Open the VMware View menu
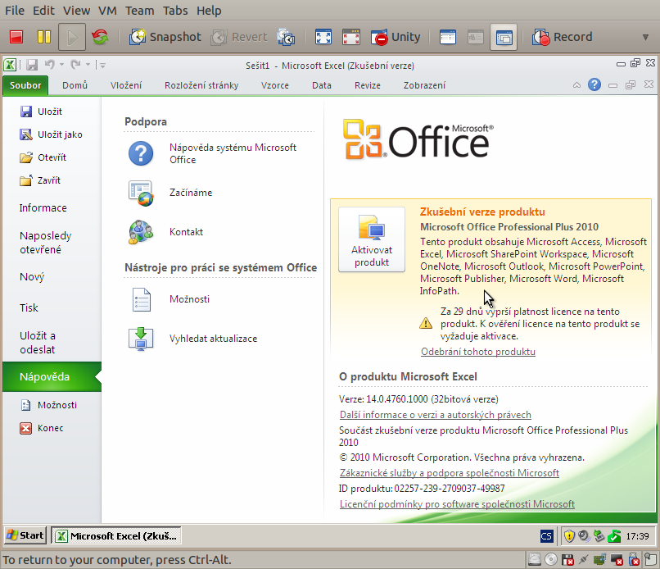The height and width of the screenshot is (569, 660). click(x=77, y=11)
